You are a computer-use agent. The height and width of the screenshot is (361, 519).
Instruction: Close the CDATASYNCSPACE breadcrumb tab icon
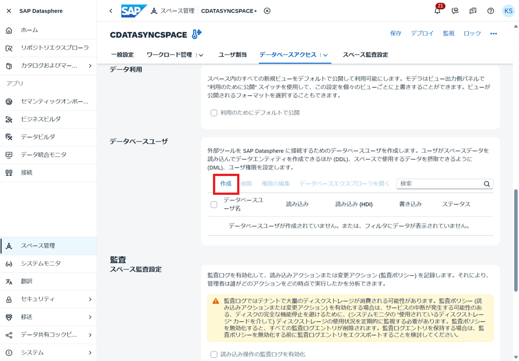point(267,11)
